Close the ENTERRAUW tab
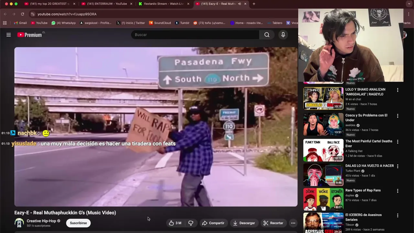 131,4
